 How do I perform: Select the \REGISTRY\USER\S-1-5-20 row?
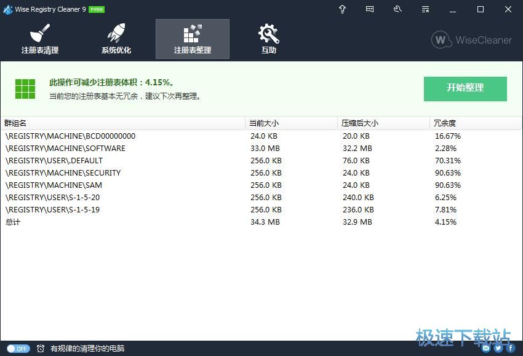(x=261, y=198)
